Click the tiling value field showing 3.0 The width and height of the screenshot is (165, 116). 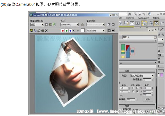pos(124,91)
